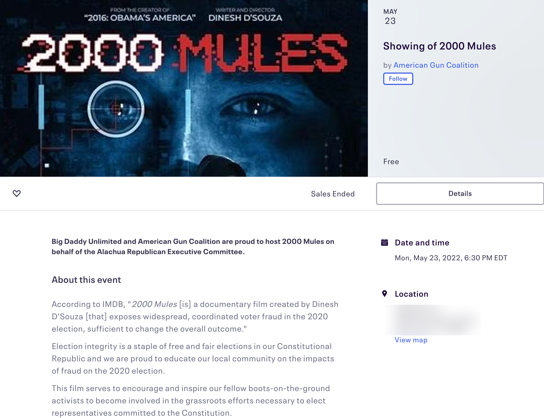Click the Election integrity paragraph

(x=192, y=358)
